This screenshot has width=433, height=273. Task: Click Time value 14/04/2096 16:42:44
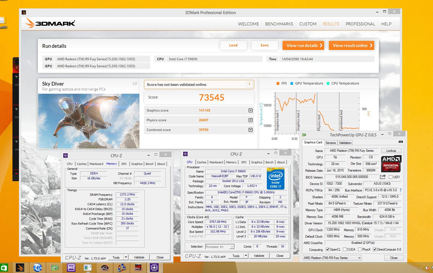297,59
